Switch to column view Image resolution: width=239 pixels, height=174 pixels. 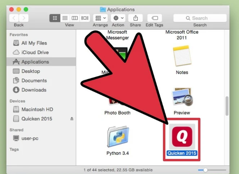tap(75, 18)
